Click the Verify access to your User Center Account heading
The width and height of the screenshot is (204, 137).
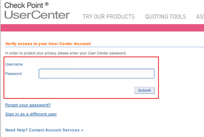(x=48, y=44)
